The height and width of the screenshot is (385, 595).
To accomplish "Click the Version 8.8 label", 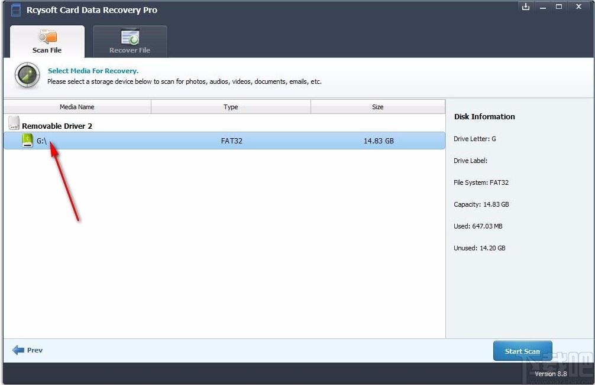I will (551, 374).
